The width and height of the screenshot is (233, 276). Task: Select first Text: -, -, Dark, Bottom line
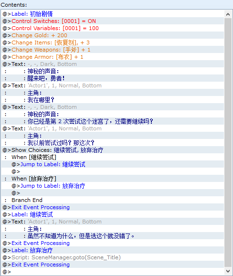[x=113, y=64]
